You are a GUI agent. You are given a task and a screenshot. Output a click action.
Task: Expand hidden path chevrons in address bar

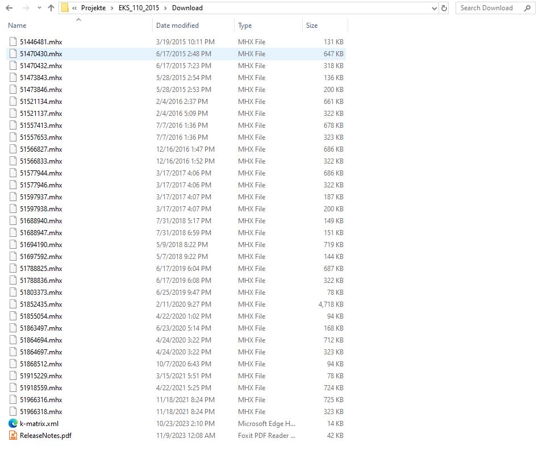74,8
